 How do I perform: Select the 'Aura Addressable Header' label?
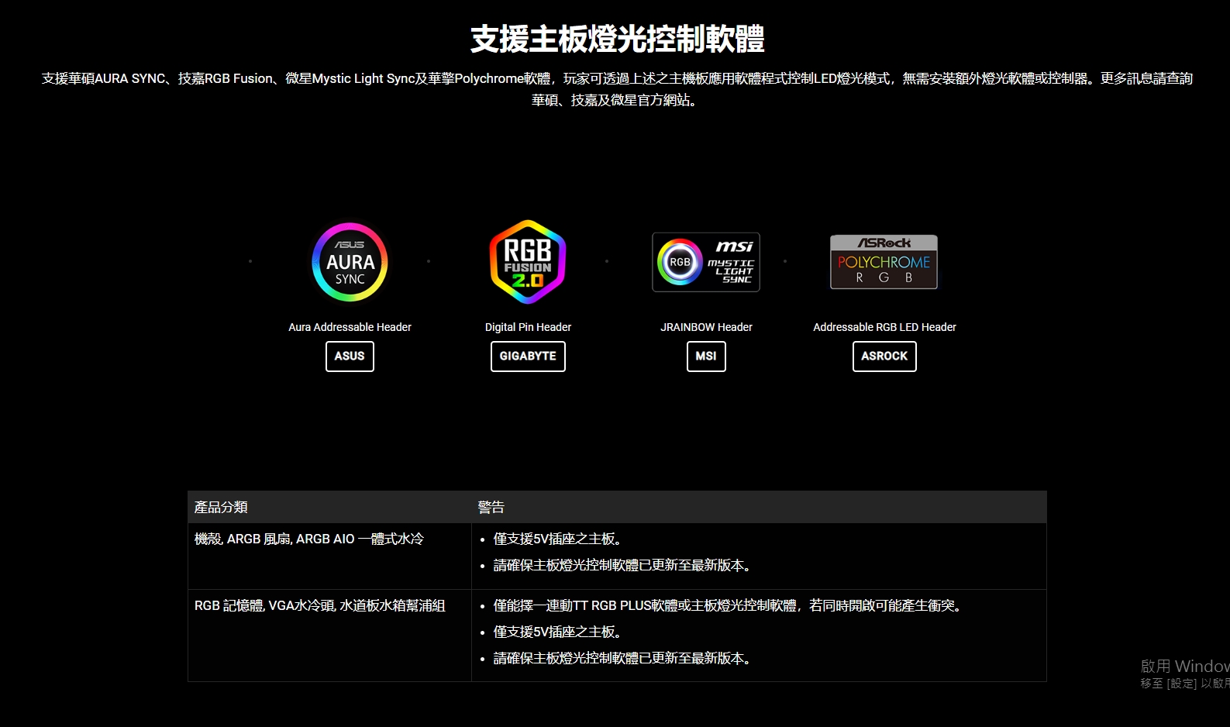350,327
